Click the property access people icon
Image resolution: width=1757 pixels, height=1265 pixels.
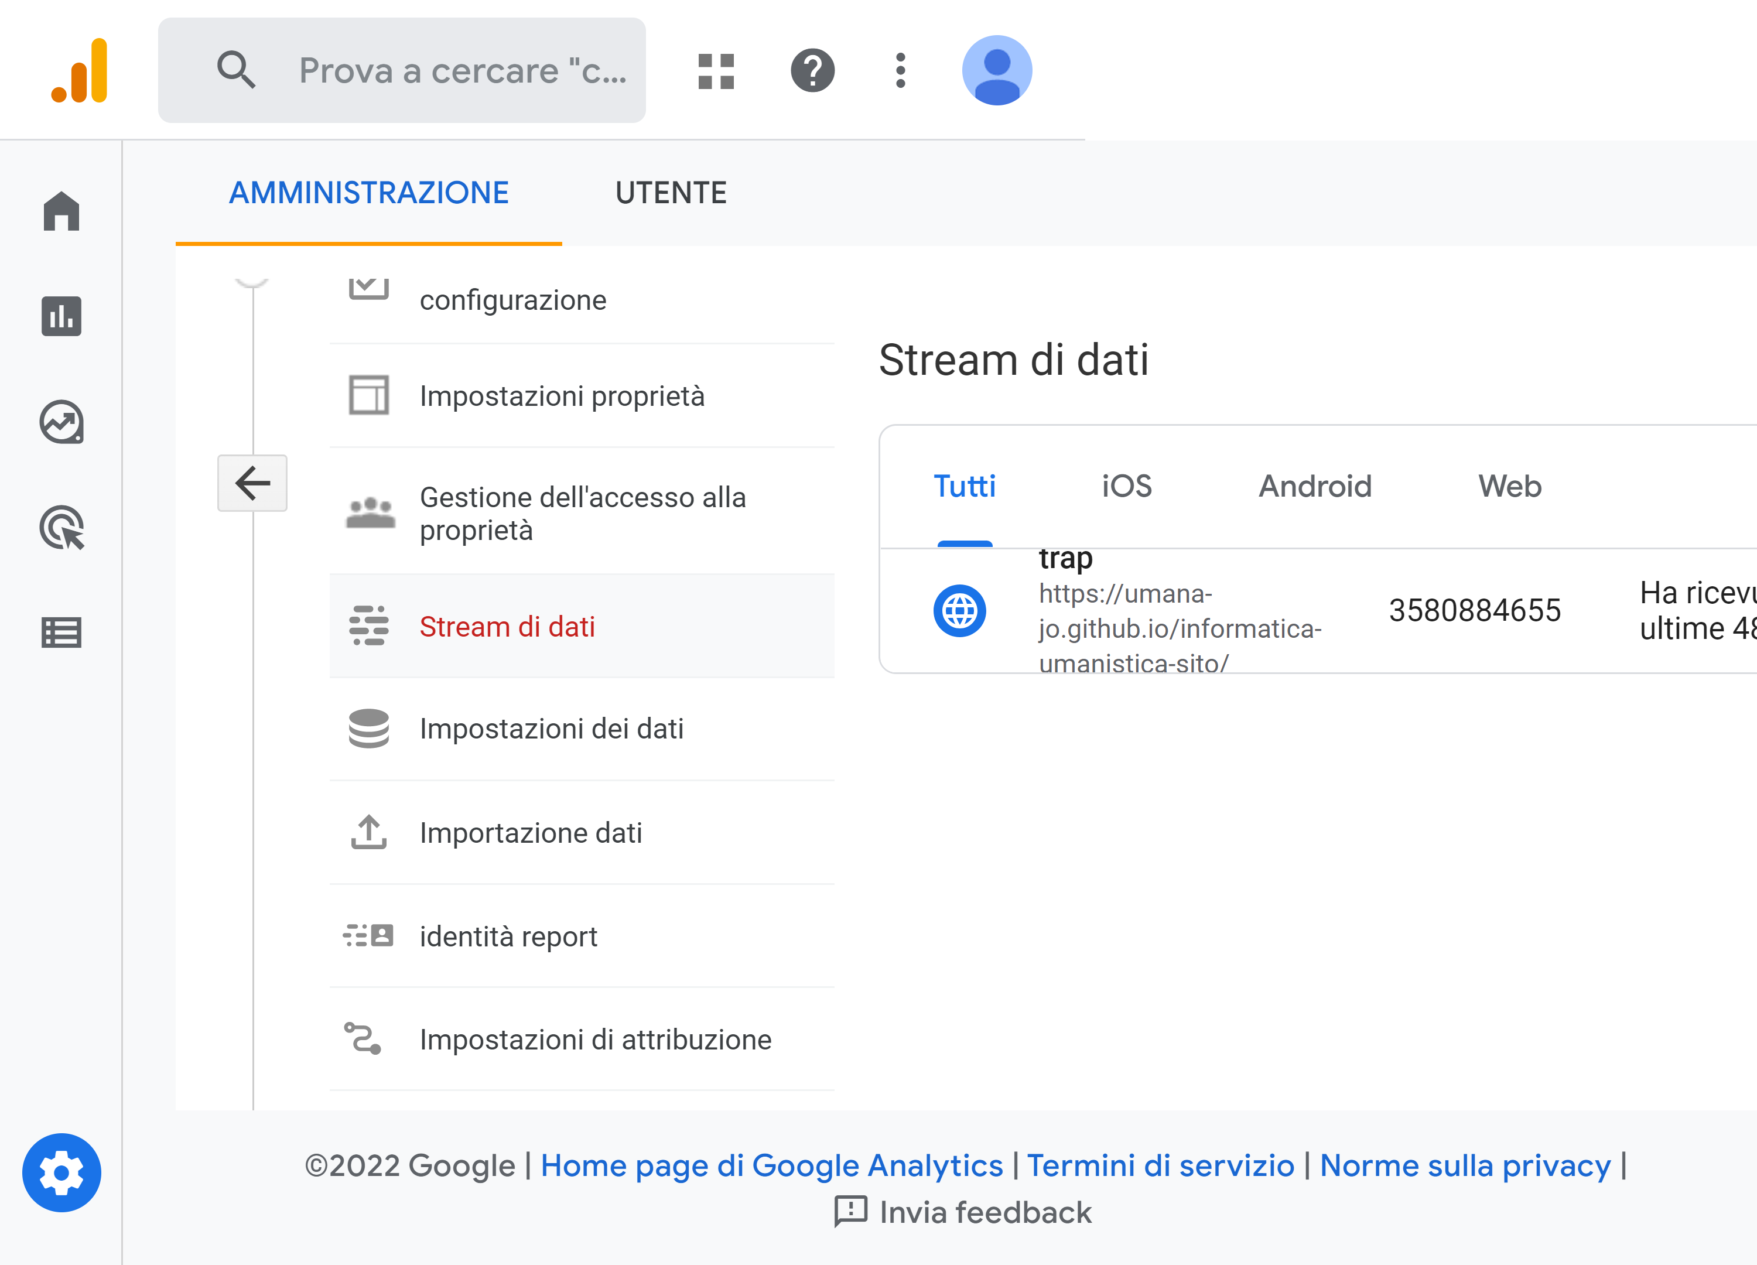pos(370,513)
